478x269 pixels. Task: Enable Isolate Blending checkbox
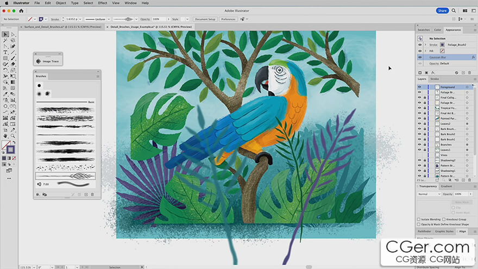[x=419, y=220]
